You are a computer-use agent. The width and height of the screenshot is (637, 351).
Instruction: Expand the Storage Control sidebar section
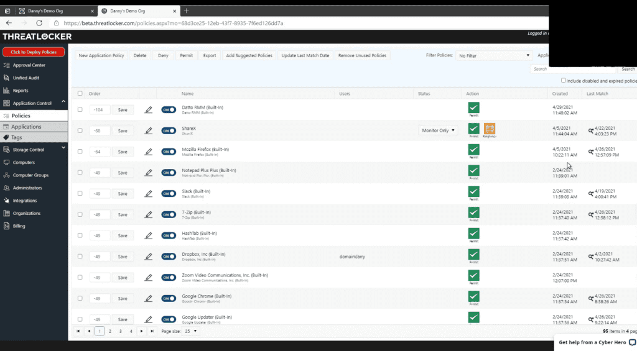tap(63, 148)
